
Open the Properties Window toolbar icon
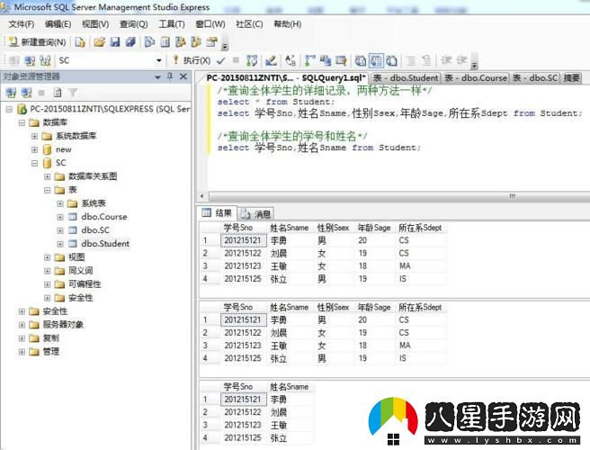point(212,41)
